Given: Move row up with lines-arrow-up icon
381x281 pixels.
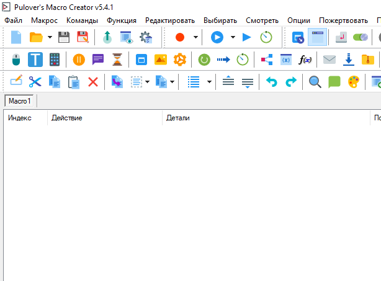Looking at the screenshot, I should (228, 81).
